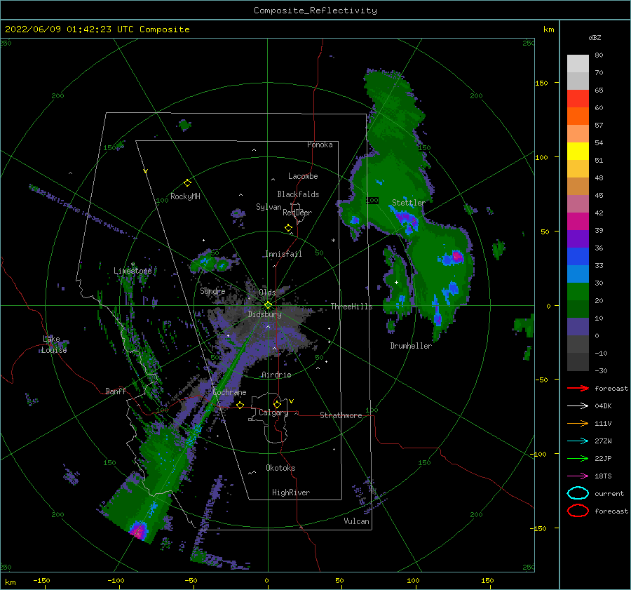Image resolution: width=631 pixels, height=590 pixels.
Task: Click the Innisfail town label
Action: click(283, 254)
